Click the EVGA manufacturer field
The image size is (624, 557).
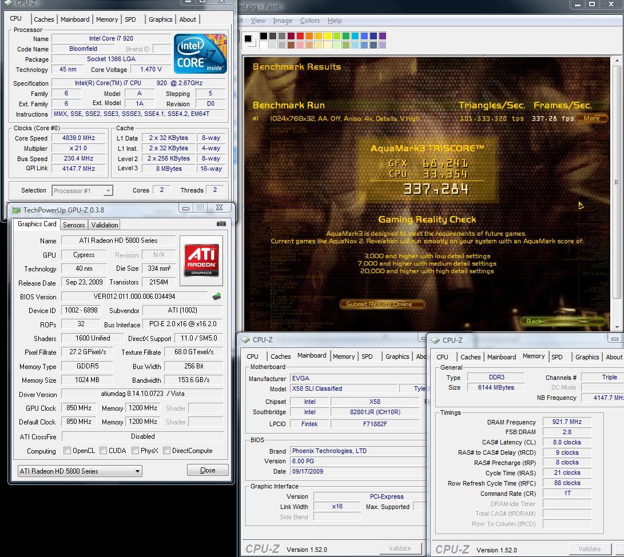click(358, 379)
